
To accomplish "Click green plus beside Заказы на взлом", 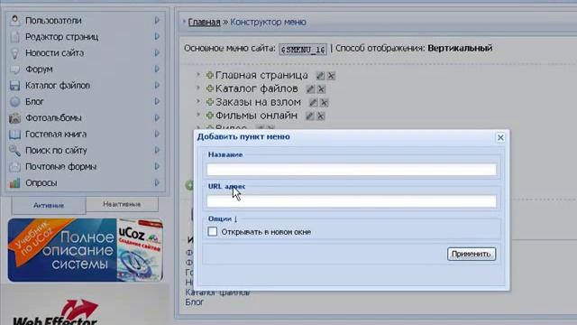I will tap(210, 102).
